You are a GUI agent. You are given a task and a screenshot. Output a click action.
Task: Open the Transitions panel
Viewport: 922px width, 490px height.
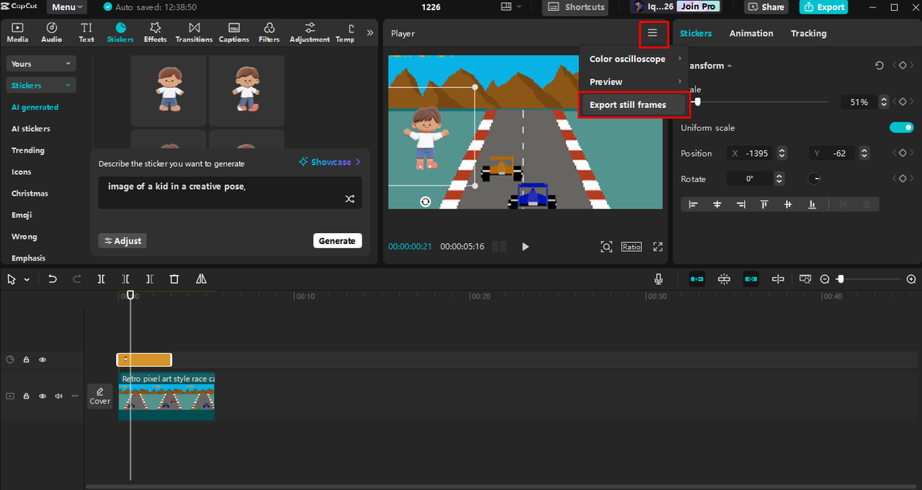(x=194, y=32)
